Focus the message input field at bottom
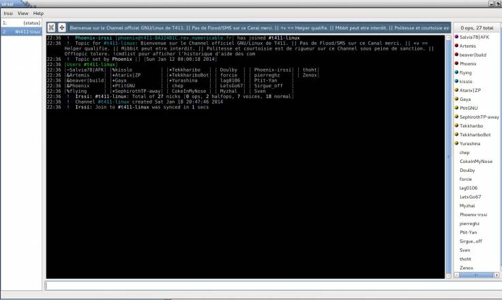Image resolution: width=502 pixels, height=300 pixels. pos(271,285)
